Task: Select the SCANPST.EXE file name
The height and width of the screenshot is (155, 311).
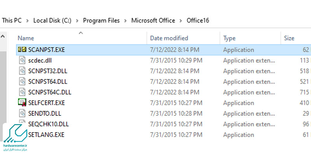Action: pos(46,50)
